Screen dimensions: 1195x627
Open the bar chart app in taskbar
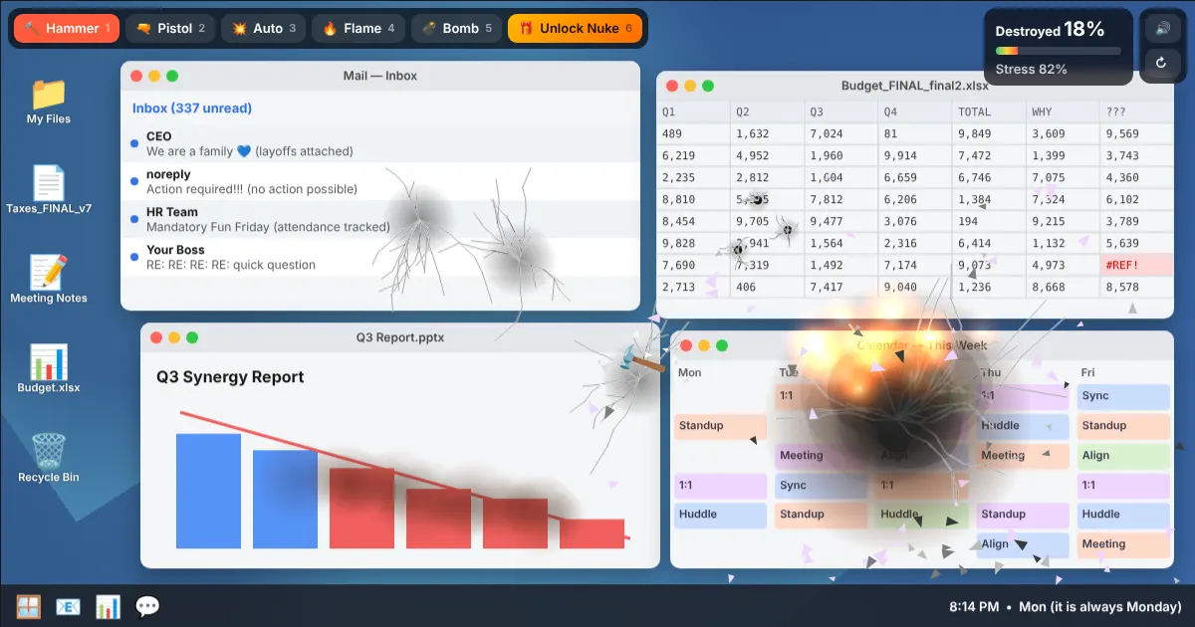pyautogui.click(x=108, y=606)
